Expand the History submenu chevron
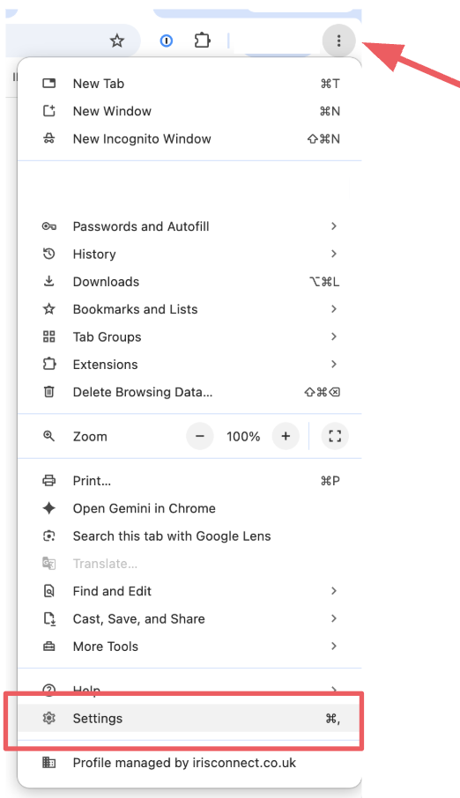 pyautogui.click(x=334, y=254)
